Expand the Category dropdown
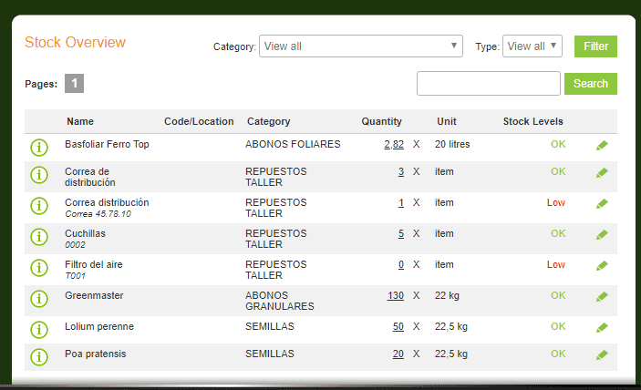The image size is (641, 390). (361, 46)
